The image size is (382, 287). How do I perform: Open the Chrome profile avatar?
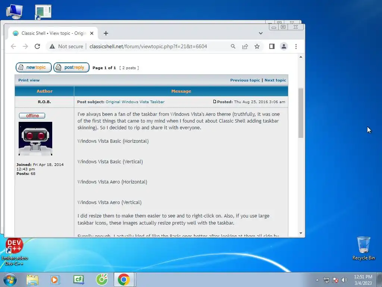[x=284, y=46]
